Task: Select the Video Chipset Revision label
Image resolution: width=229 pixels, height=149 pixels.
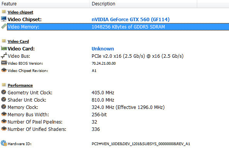Action: pos(28,71)
